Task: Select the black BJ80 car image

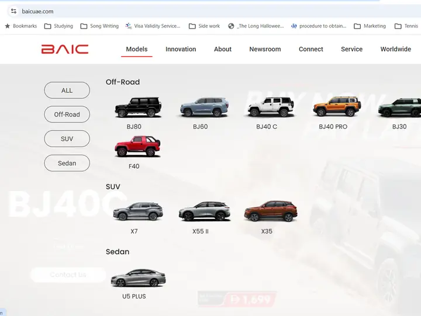Action: (x=138, y=107)
